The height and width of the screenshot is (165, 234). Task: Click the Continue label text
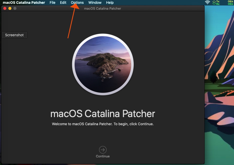click(x=103, y=156)
